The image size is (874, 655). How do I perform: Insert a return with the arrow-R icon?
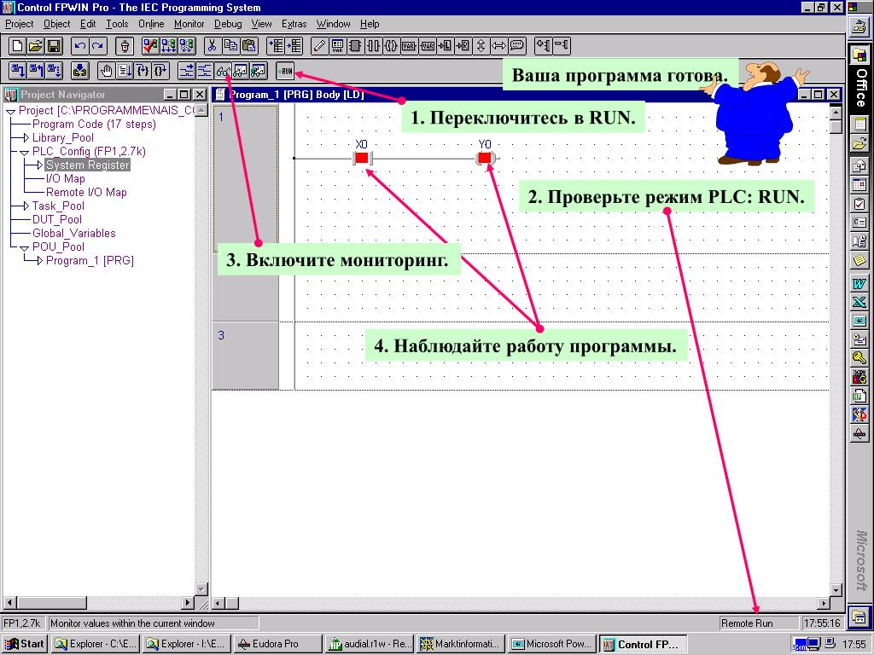(x=463, y=46)
